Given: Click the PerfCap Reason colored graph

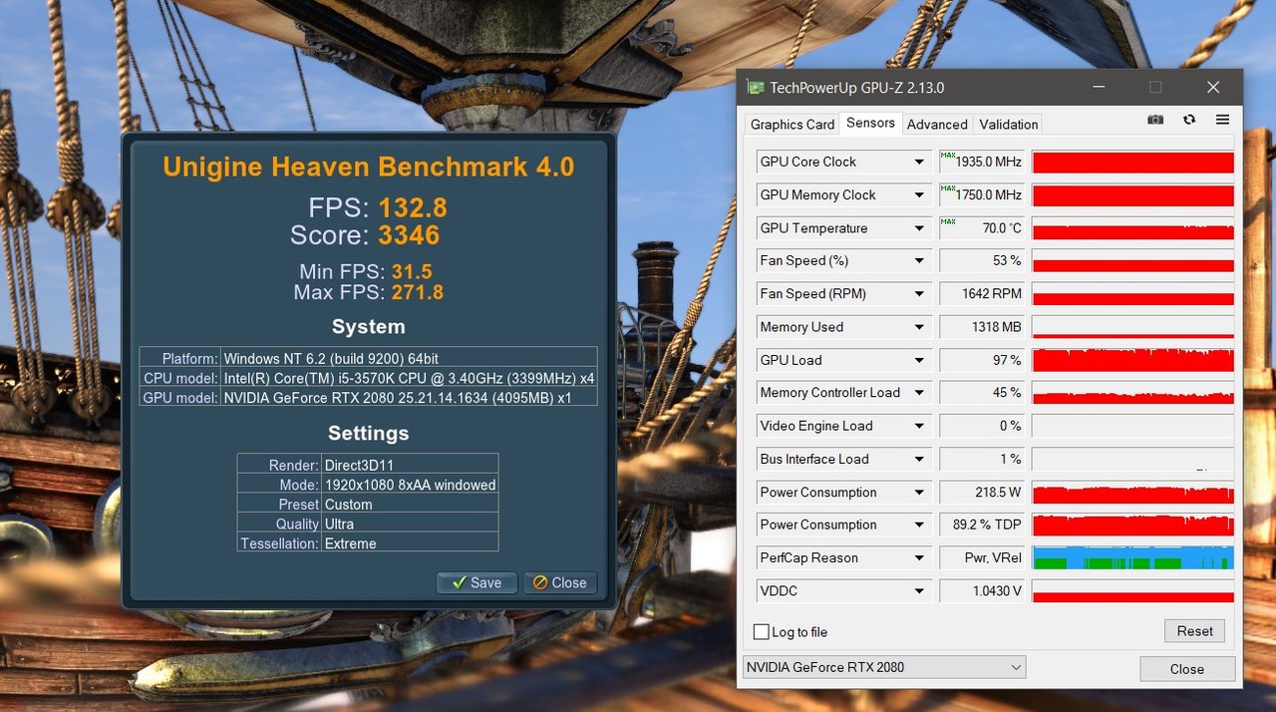Looking at the screenshot, I should click(x=1132, y=558).
